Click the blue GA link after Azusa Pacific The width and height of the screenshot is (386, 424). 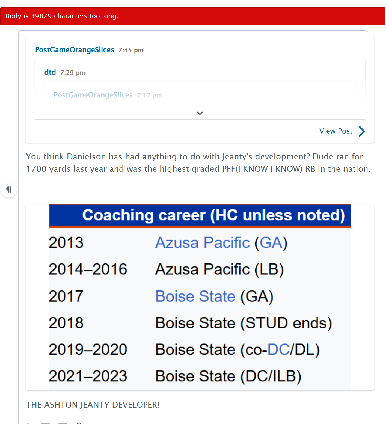coord(271,242)
